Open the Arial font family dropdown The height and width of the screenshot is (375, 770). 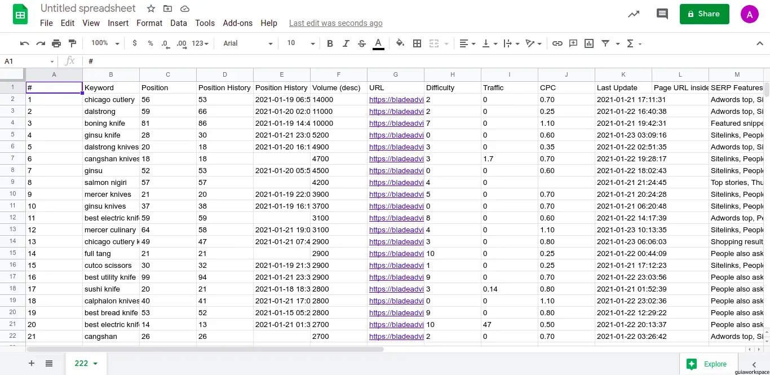pos(247,43)
